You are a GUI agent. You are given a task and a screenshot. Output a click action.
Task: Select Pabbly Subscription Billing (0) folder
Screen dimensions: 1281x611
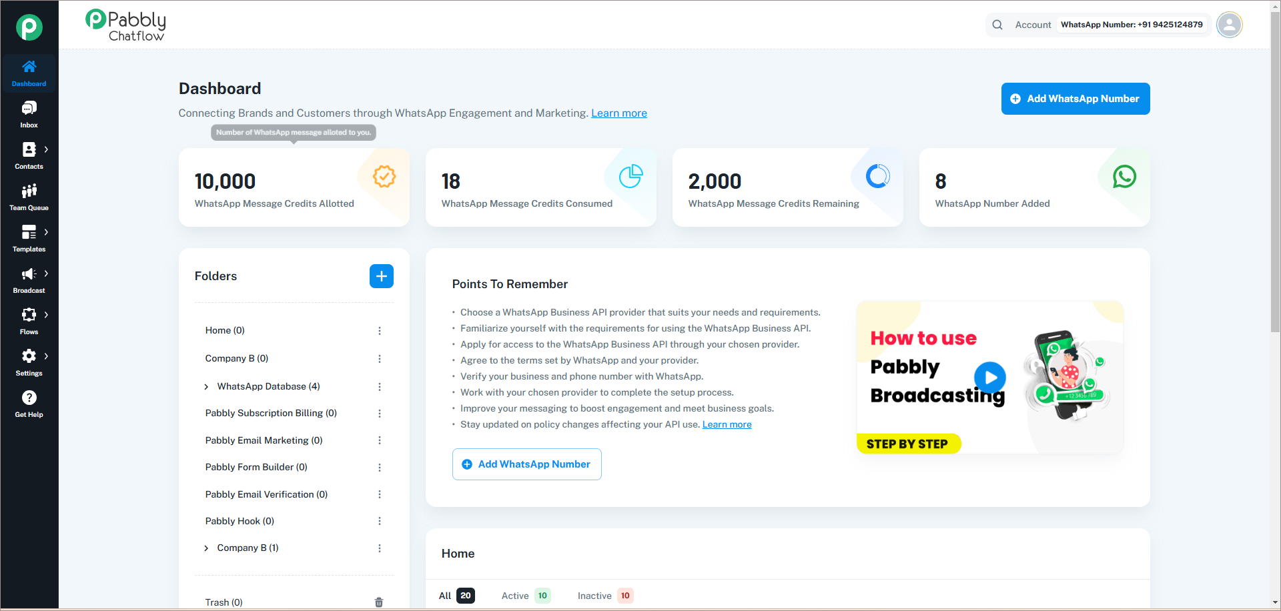point(271,413)
